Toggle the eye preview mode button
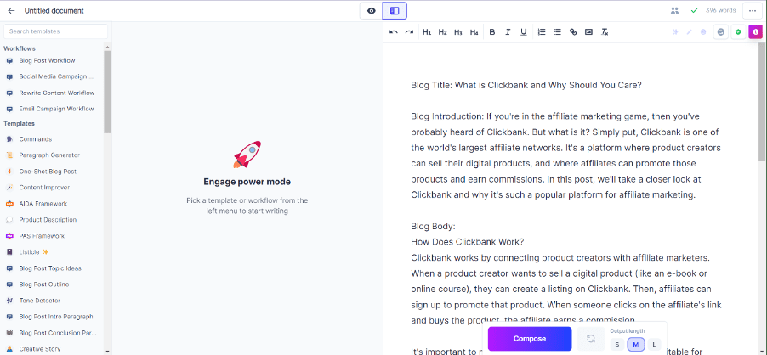Screen dimensions: 767x355 372,11
